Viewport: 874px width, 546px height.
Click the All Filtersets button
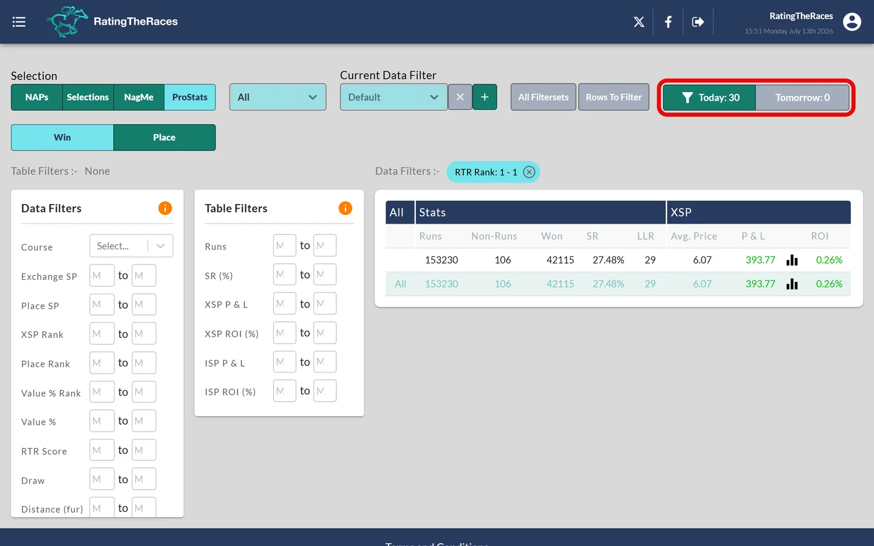tap(543, 97)
